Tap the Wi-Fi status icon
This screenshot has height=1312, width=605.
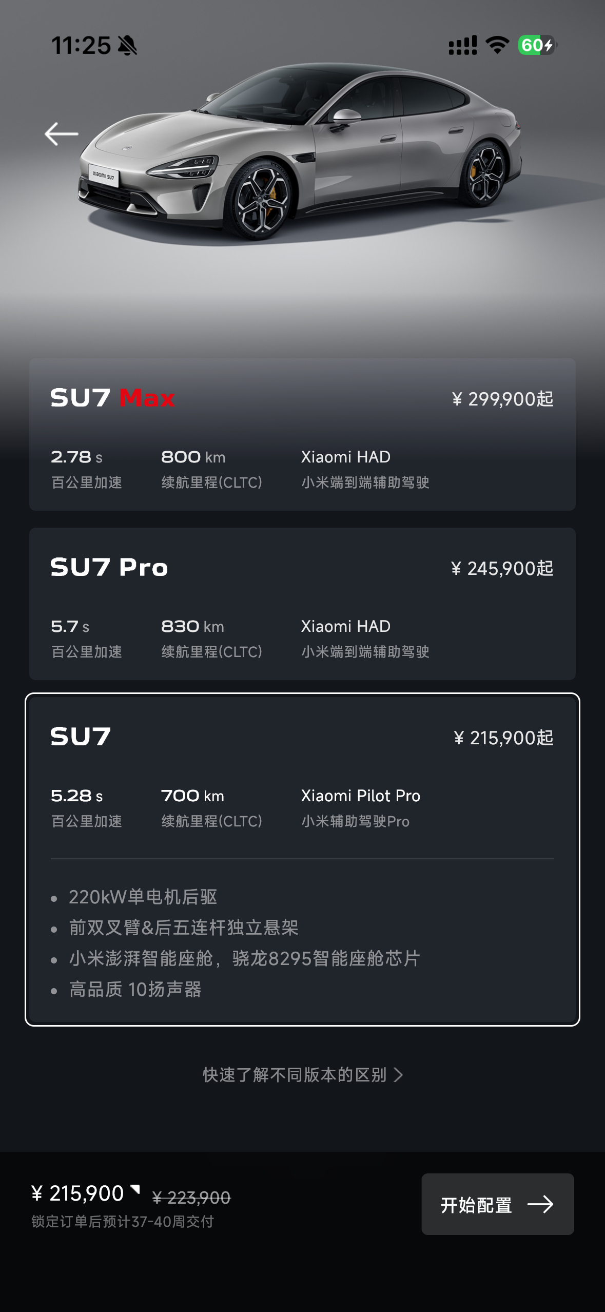click(x=497, y=45)
